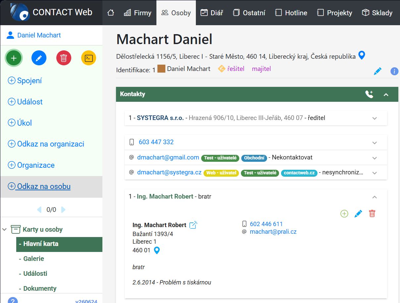Collapse the Karty u osoby tree
The width and height of the screenshot is (400, 303).
(5, 229)
